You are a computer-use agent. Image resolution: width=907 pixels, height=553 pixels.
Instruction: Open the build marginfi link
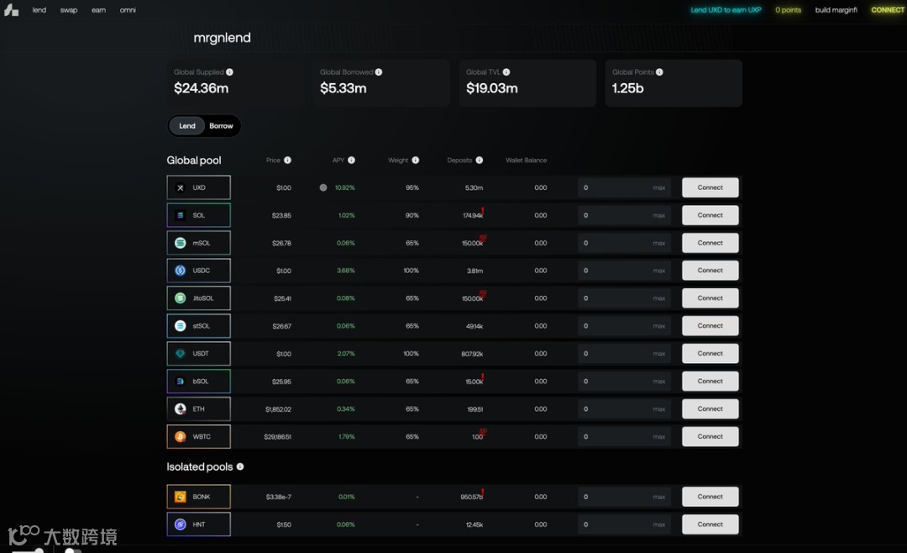[x=836, y=10]
